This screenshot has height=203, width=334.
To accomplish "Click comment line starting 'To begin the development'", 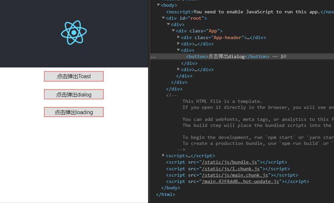I will [x=258, y=138].
